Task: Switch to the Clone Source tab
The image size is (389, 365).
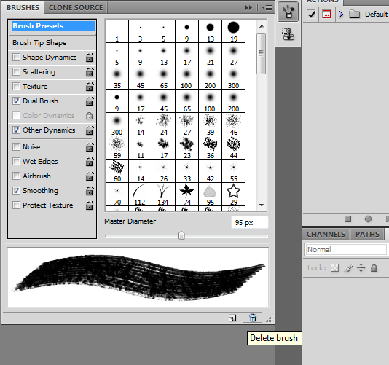Action: coord(76,8)
